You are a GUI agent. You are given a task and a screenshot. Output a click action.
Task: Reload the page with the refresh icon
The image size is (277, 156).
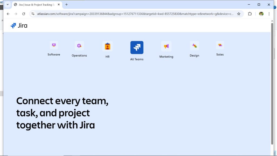click(24, 14)
